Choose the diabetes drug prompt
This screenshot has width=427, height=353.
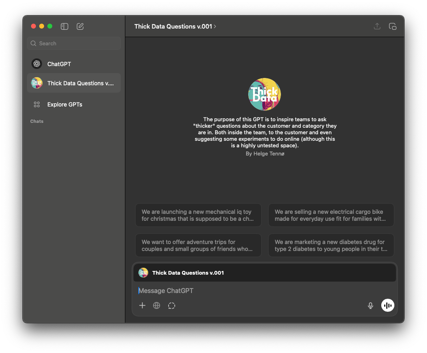(331, 246)
